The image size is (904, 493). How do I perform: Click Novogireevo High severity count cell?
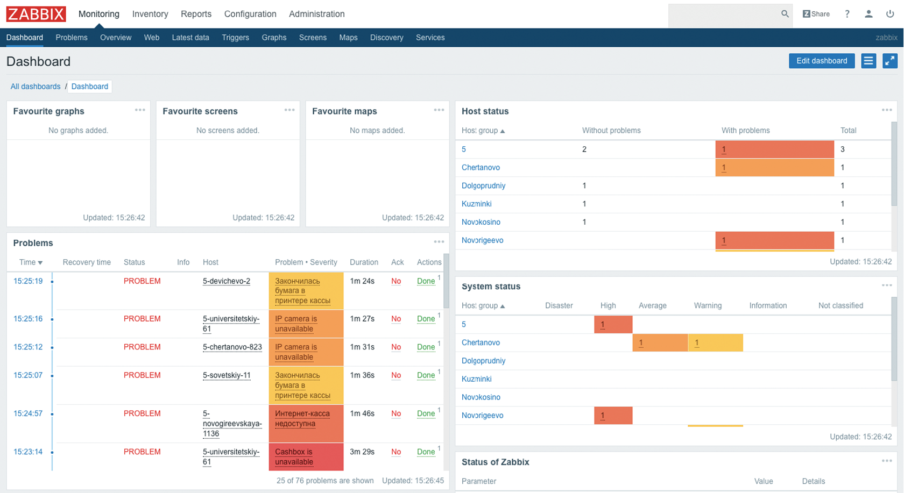click(x=613, y=416)
